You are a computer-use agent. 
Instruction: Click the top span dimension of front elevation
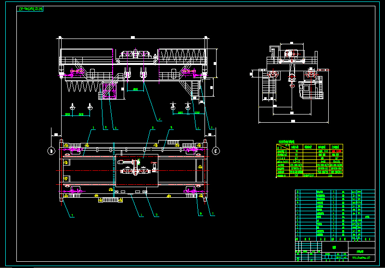133,38
